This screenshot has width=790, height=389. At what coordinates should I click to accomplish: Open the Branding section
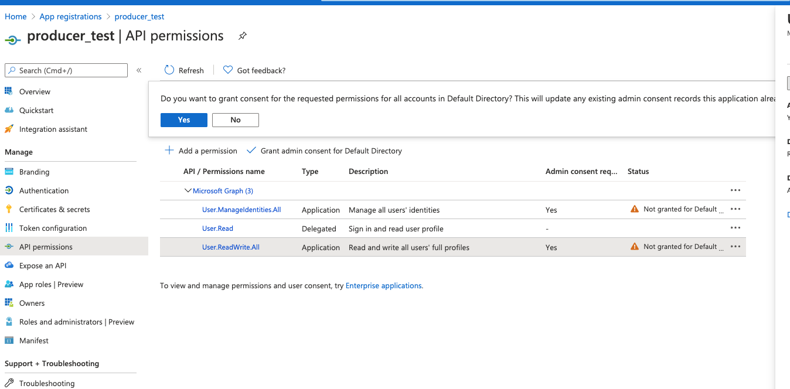pos(34,172)
